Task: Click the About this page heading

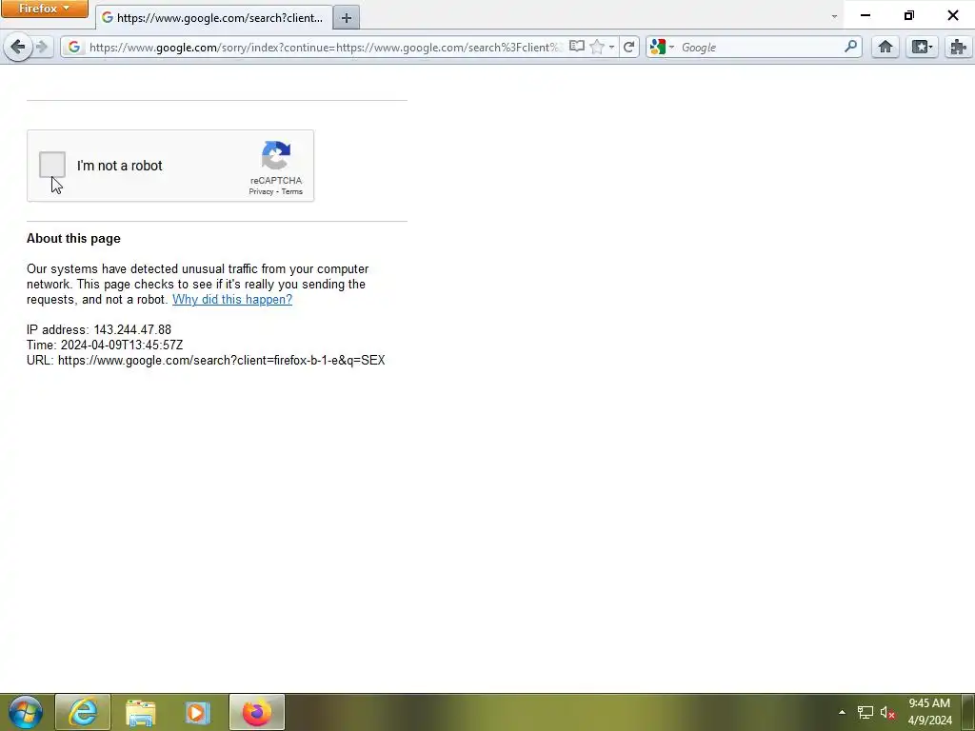Action: pyautogui.click(x=73, y=238)
